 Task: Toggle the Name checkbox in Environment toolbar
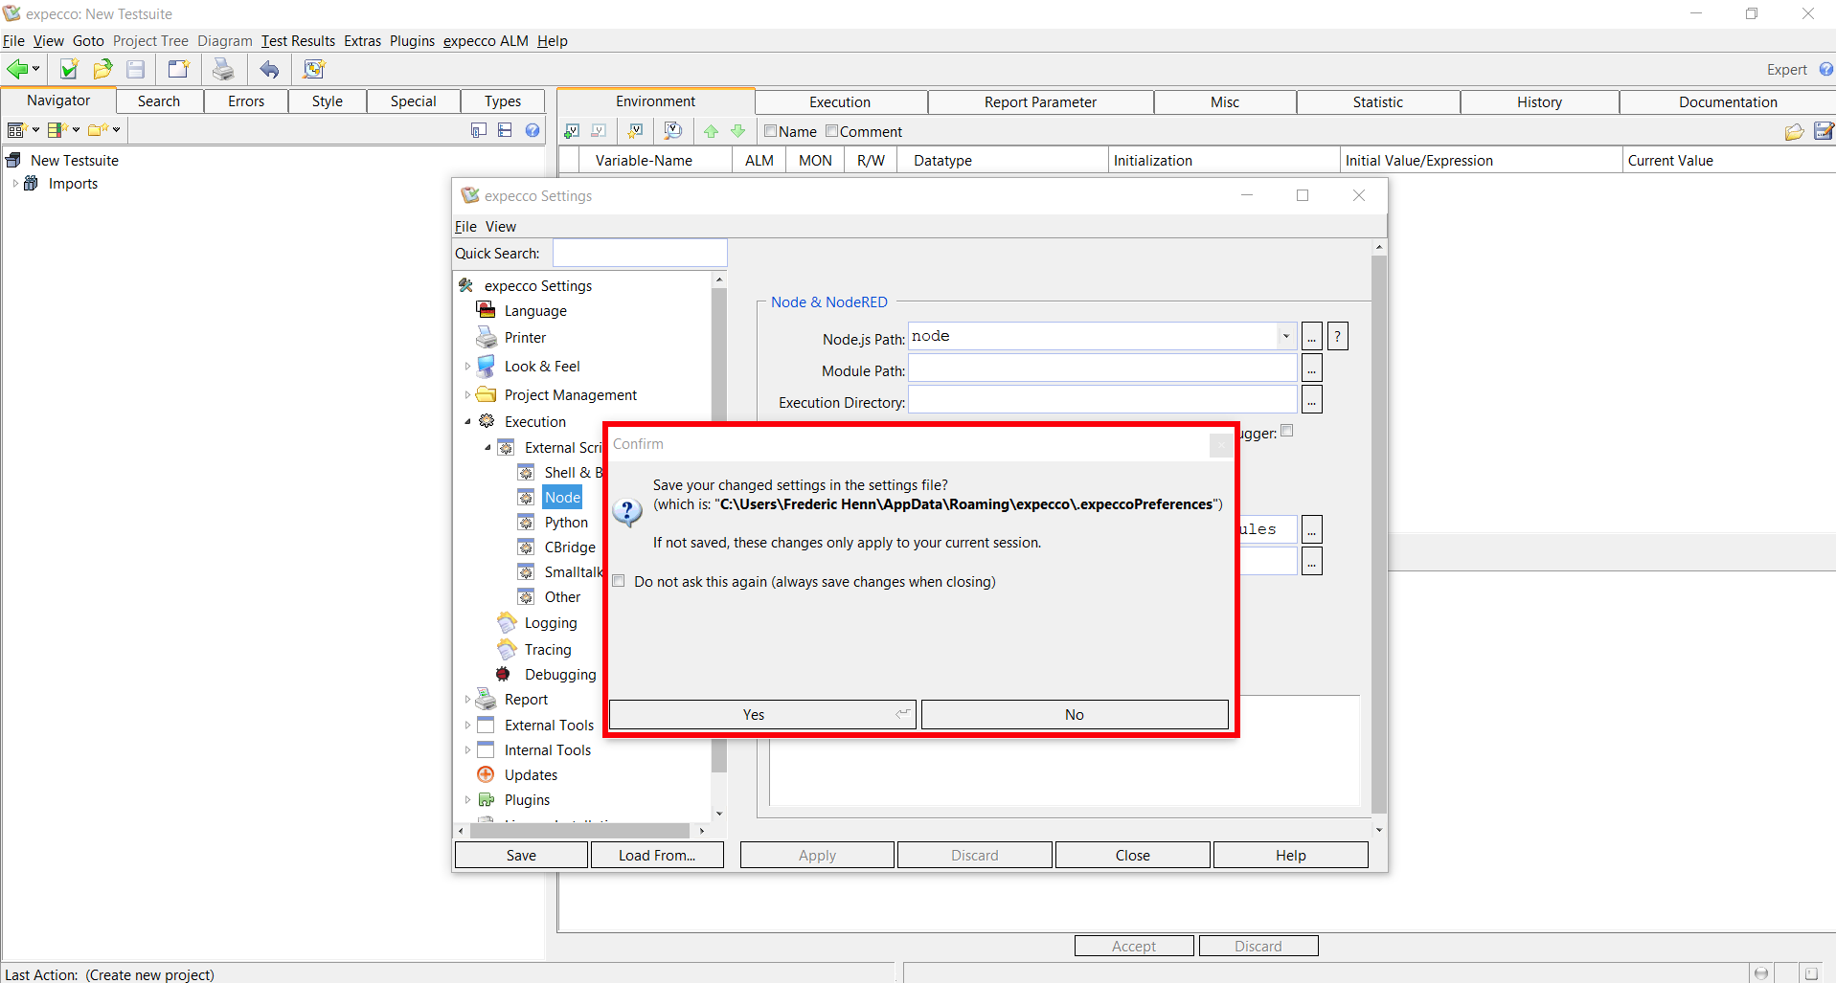(770, 131)
